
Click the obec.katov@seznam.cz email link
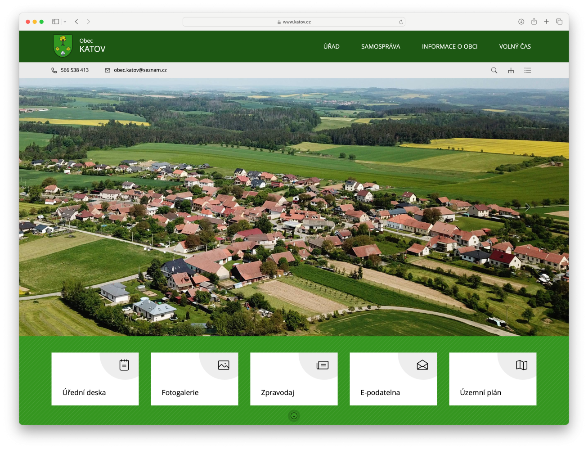point(140,70)
